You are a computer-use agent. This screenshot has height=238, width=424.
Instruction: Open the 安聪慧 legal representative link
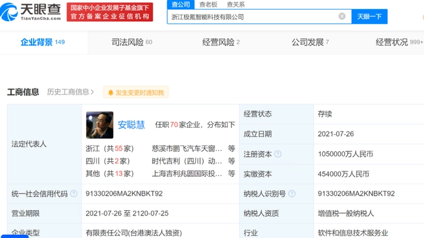click(x=131, y=125)
